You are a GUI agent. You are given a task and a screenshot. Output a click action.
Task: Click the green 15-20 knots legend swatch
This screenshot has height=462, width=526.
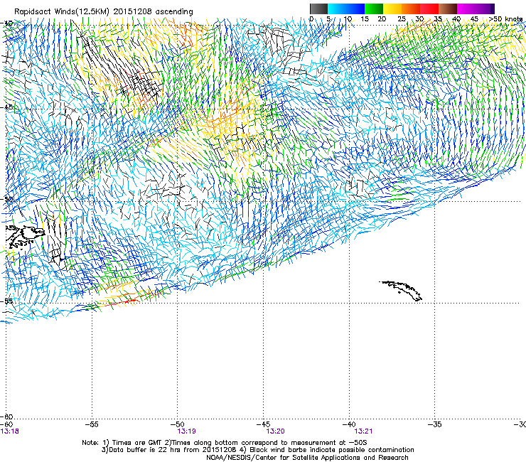374,9
